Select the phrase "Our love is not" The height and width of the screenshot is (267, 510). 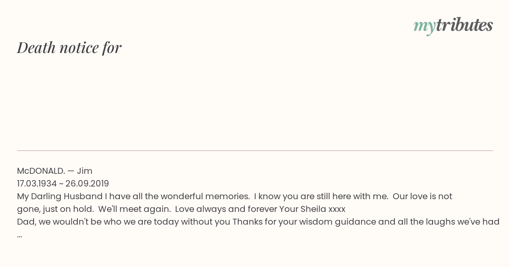click(422, 196)
